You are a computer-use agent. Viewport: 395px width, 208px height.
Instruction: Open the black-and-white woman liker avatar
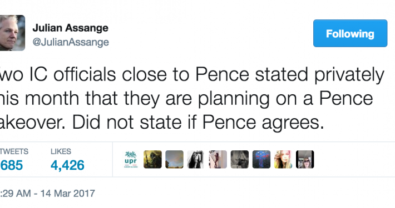pyautogui.click(x=196, y=159)
